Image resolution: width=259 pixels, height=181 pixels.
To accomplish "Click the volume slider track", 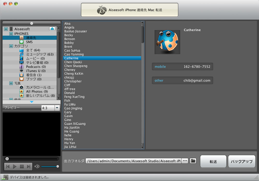I will click(49, 167).
